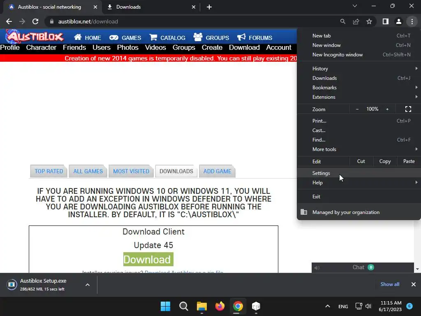Choose Cast... from Chrome menu
The width and height of the screenshot is (421, 316).
[x=359, y=130]
